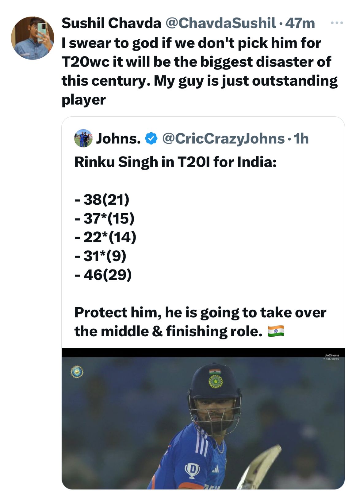
Task: Click the JioCinema watermark on the image
Action: coord(331,357)
